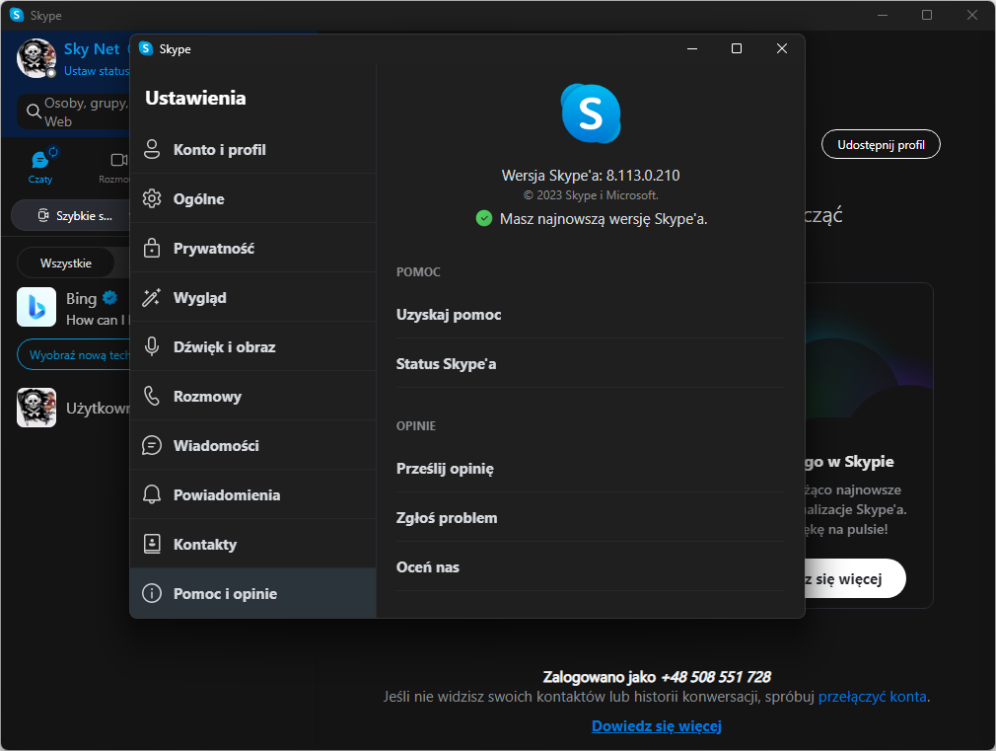Open Konto i profil settings section
The height and width of the screenshot is (751, 996).
[x=252, y=149]
